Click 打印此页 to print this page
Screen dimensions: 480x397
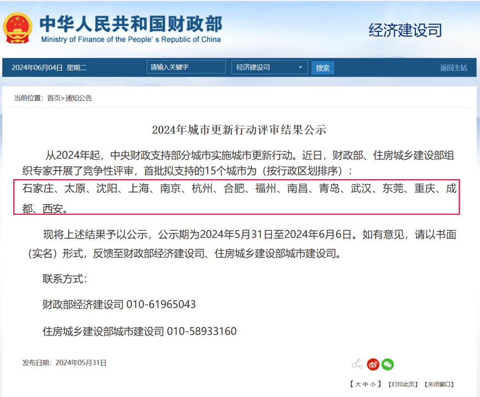(403, 384)
